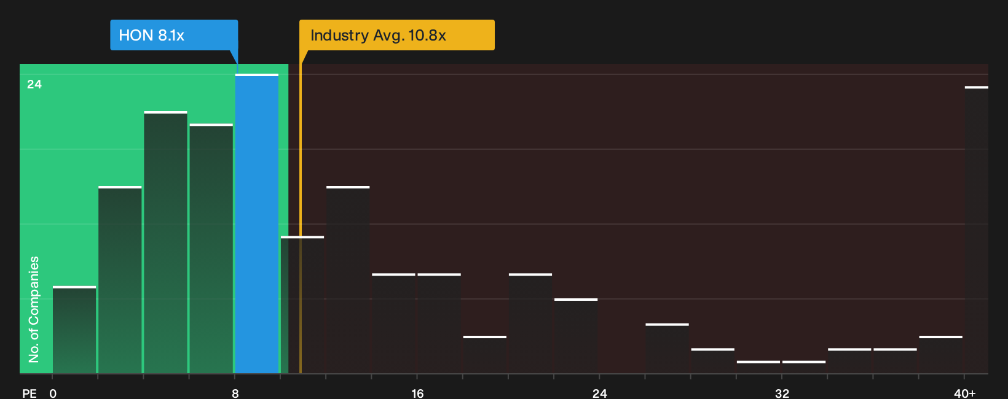Click the HON 8.1x blue label
Image resolution: width=1008 pixels, height=399 pixels.
point(174,35)
